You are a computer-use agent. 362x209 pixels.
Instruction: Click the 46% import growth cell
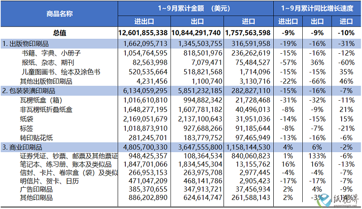pyautogui.click(x=346, y=82)
